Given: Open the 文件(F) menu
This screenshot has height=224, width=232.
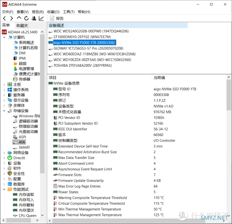Looking at the screenshot, I should [7, 12].
